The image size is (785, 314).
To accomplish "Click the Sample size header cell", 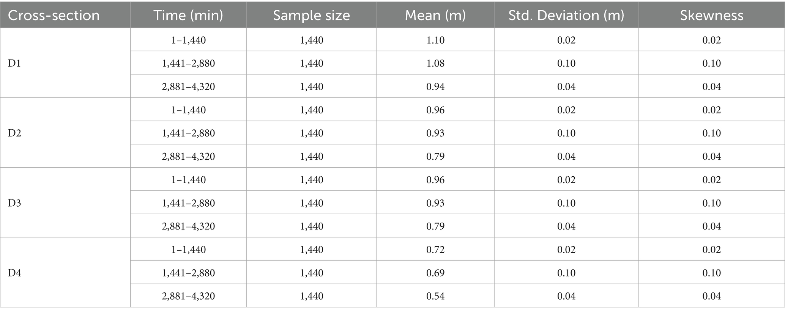I will [x=311, y=15].
